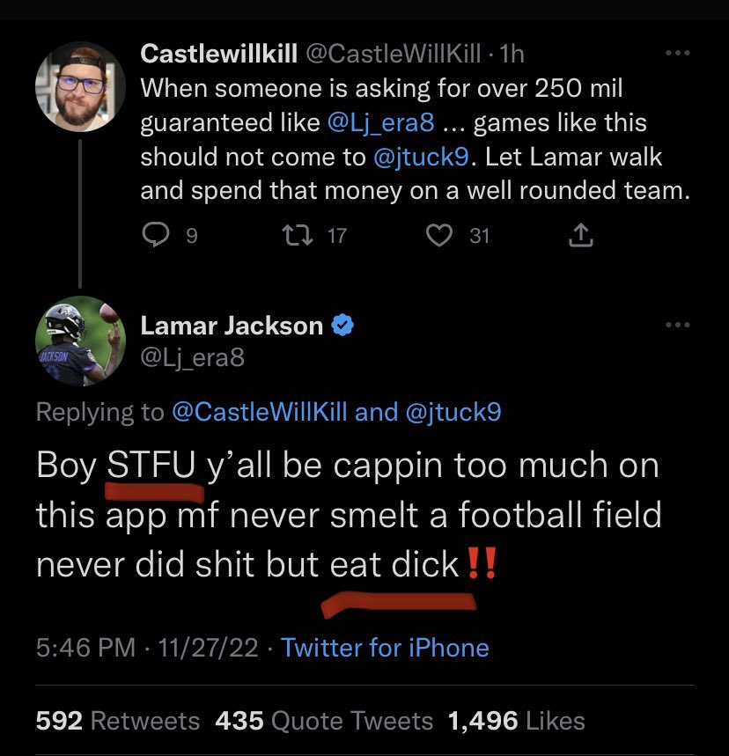Open more options on Lamar Jackson's tweet
This screenshot has width=729, height=756.
(x=677, y=325)
